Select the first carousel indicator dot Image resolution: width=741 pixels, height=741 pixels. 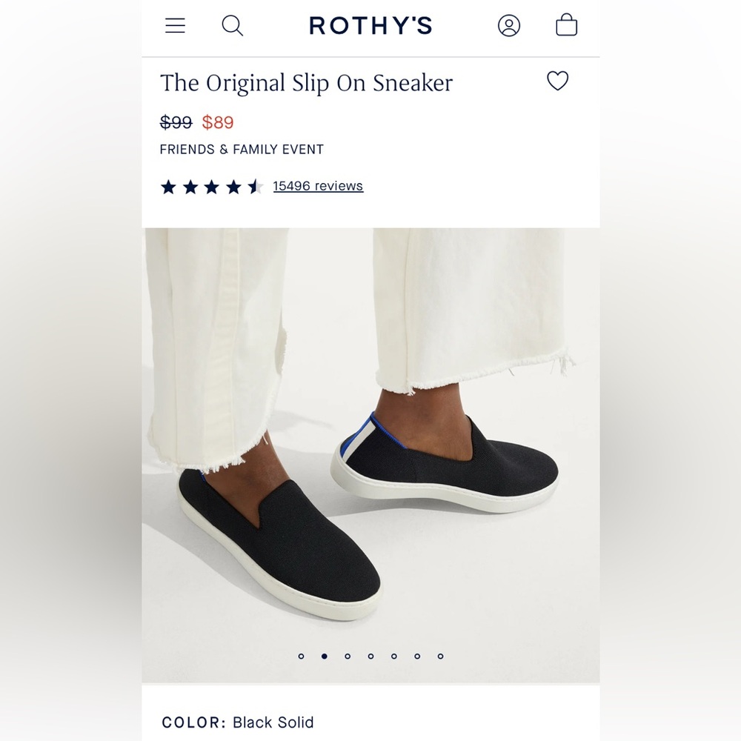point(302,657)
